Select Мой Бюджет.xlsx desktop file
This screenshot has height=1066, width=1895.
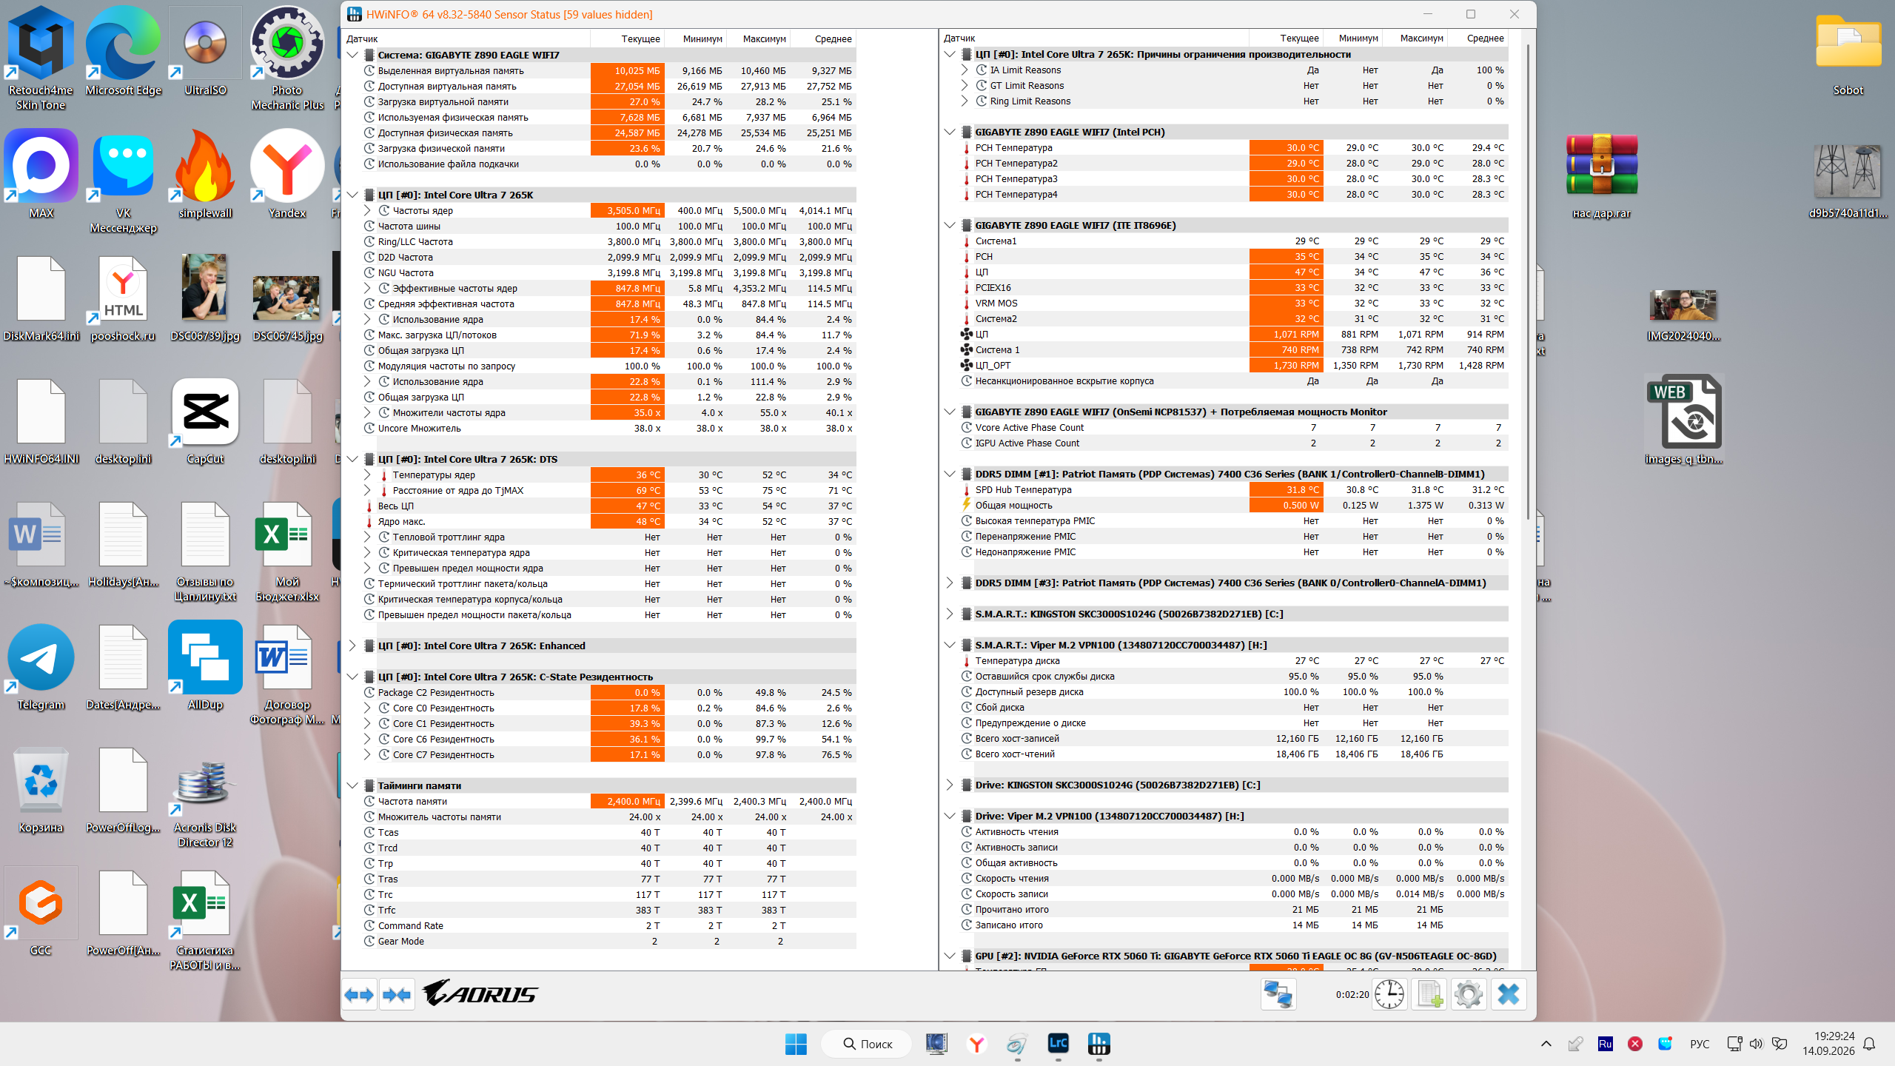point(287,550)
